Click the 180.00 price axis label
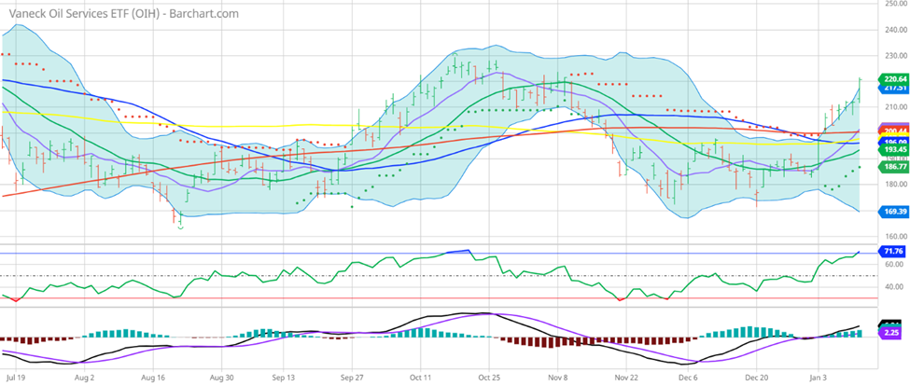 [x=896, y=185]
